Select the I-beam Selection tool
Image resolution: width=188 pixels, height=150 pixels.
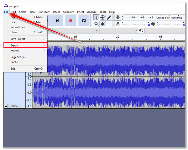coord(97,18)
